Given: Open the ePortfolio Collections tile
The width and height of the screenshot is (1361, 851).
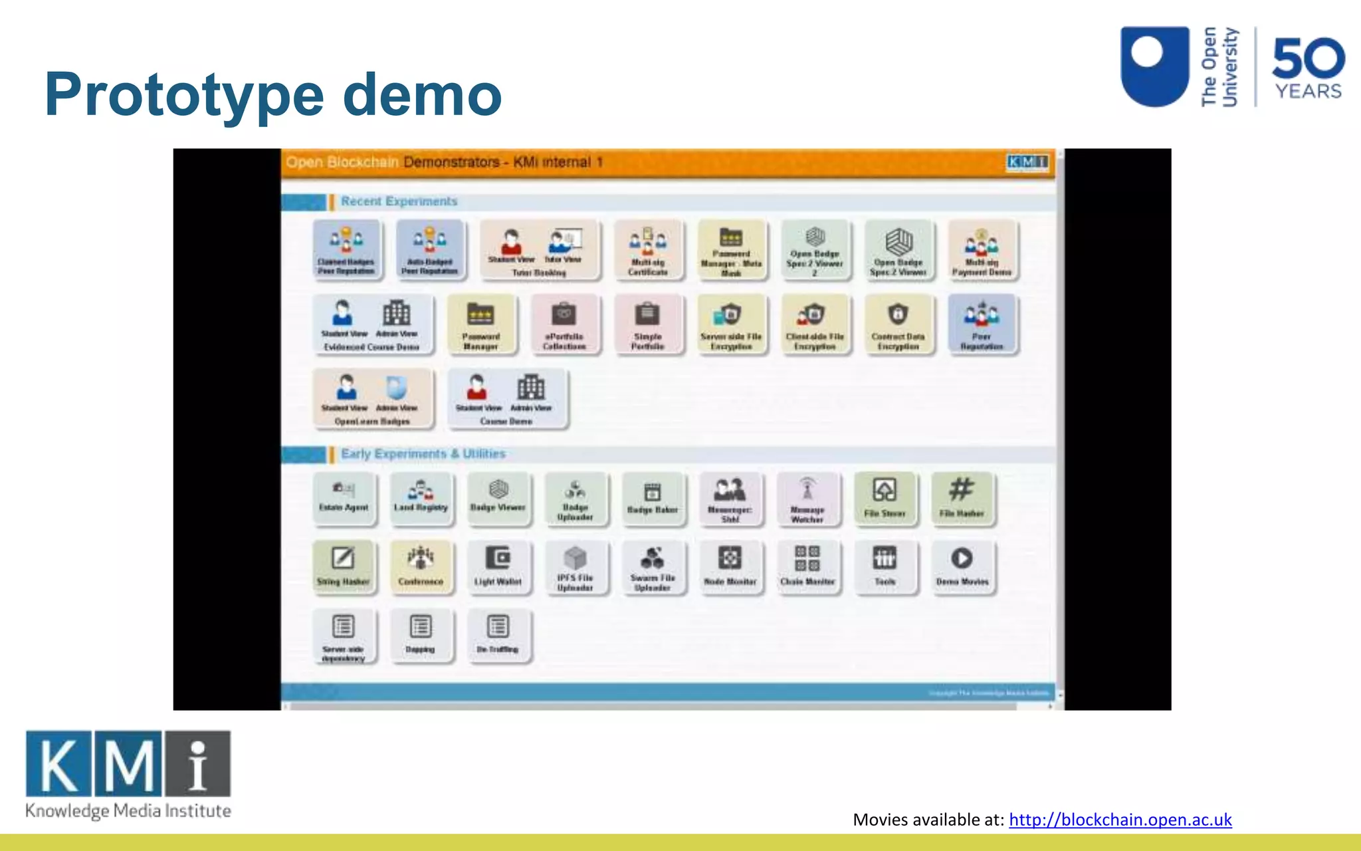Looking at the screenshot, I should 564,324.
